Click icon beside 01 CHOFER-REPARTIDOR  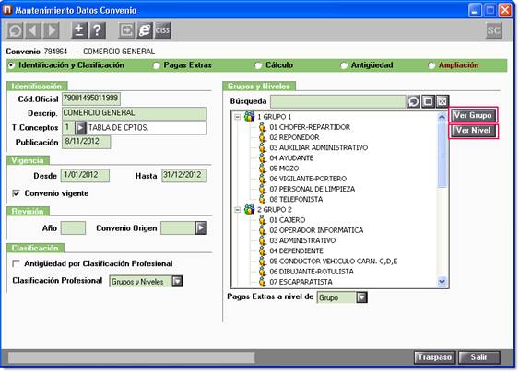click(263, 127)
